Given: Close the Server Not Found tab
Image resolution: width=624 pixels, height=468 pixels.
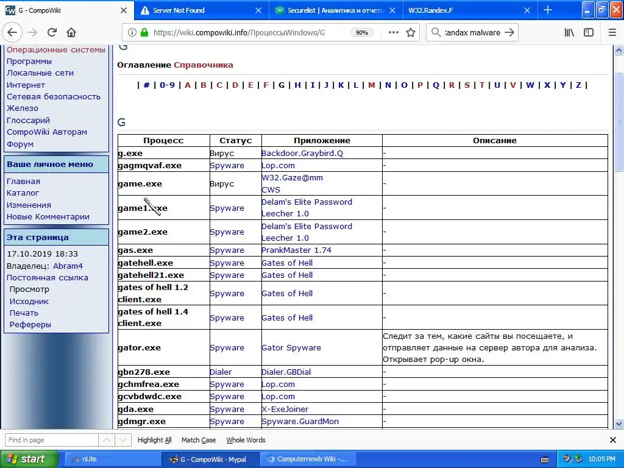Looking at the screenshot, I should pyautogui.click(x=258, y=10).
